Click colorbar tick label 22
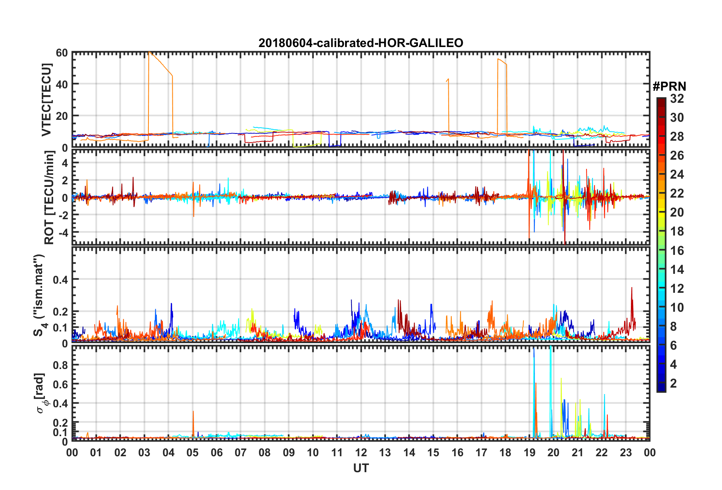 click(677, 193)
